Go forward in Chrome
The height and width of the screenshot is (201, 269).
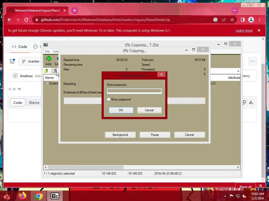[x=18, y=20]
